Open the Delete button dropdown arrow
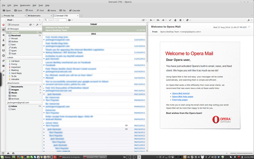 point(183,20)
